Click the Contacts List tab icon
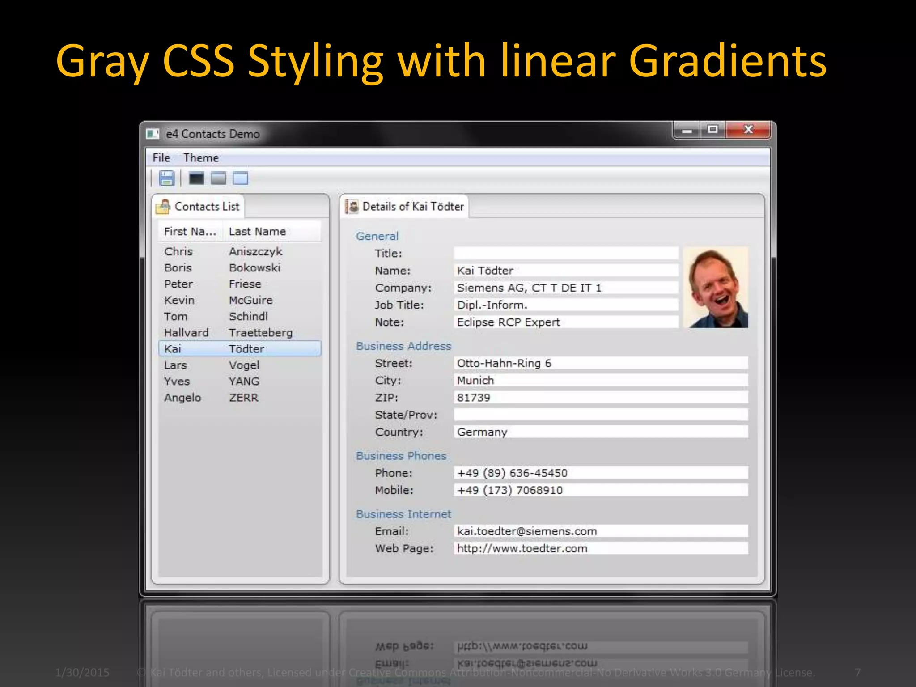This screenshot has width=916, height=687. [163, 207]
